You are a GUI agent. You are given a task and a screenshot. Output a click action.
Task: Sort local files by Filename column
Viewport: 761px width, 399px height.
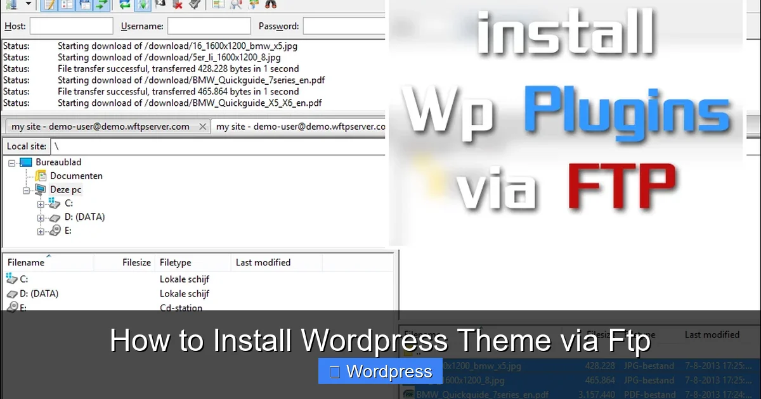coord(48,262)
